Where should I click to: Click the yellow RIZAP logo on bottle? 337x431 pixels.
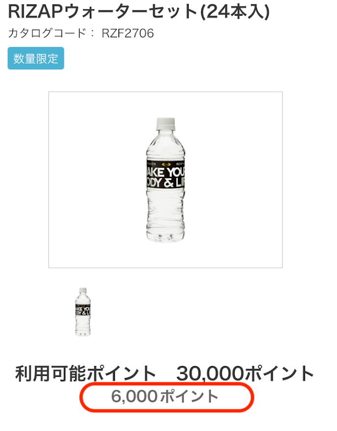tap(167, 164)
